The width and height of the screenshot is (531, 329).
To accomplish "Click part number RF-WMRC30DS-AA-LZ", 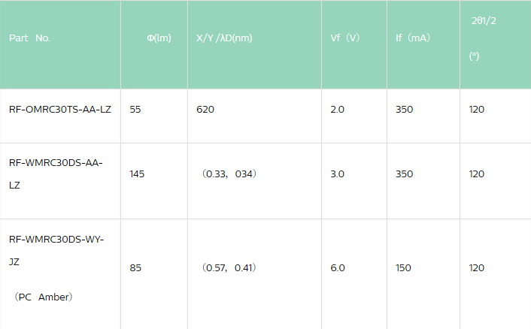I will point(56,174).
